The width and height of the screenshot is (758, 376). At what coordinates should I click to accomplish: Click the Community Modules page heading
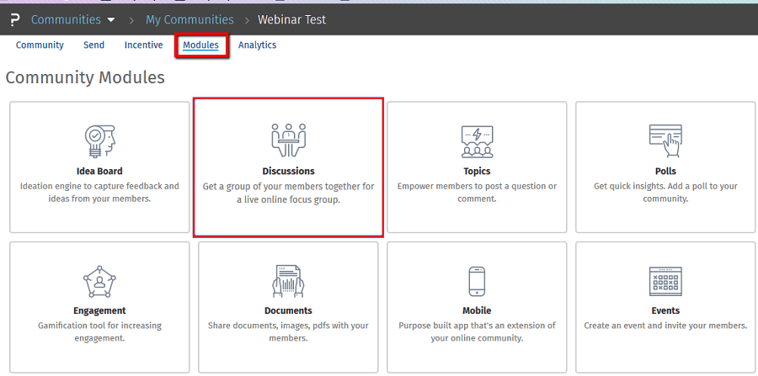[85, 77]
